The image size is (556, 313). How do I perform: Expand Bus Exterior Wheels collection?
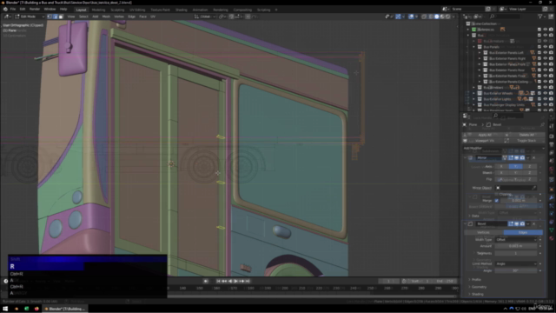[x=474, y=93]
